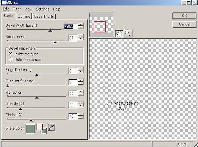Click the Refraction slider handle
Image resolution: width=198 pixels, height=147 pixels.
(37, 98)
